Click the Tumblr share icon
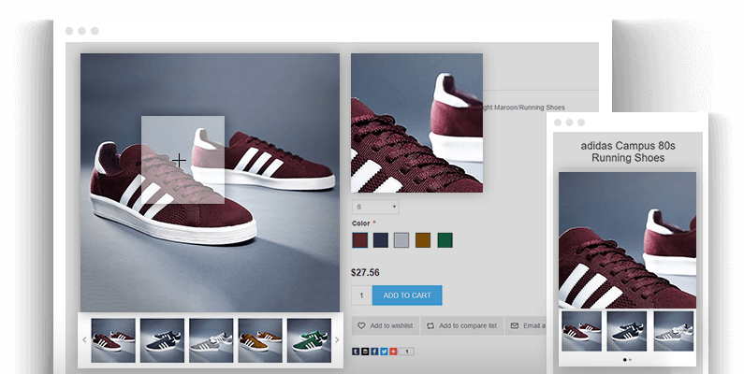 pyautogui.click(x=357, y=351)
